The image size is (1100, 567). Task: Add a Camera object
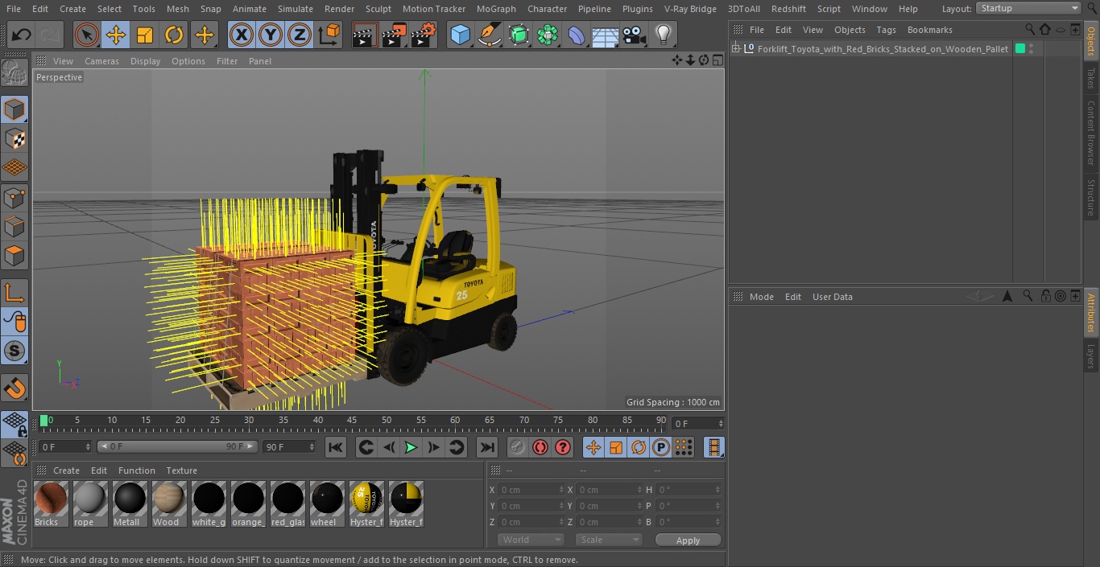[x=635, y=35]
